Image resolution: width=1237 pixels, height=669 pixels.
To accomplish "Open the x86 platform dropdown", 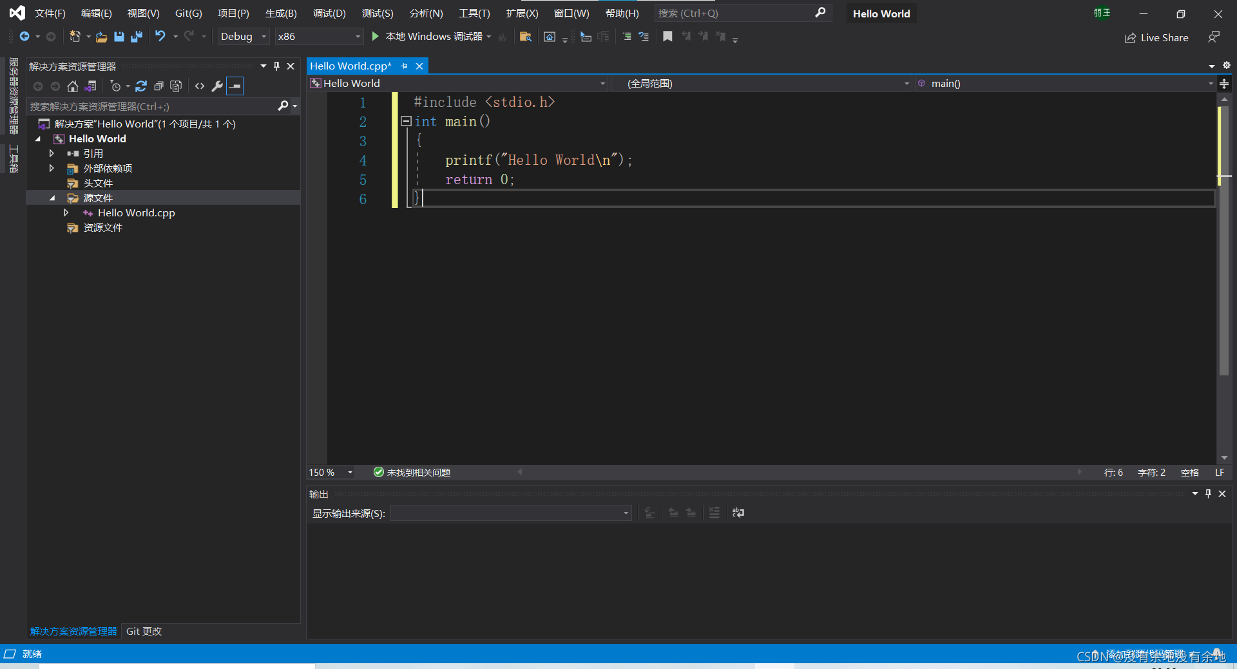I will [x=319, y=37].
